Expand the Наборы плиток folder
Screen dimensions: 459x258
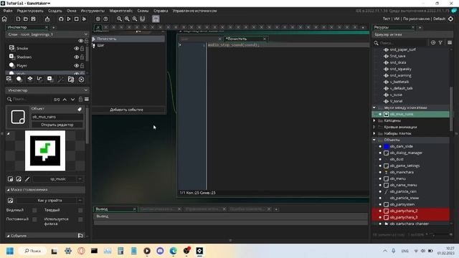374,133
